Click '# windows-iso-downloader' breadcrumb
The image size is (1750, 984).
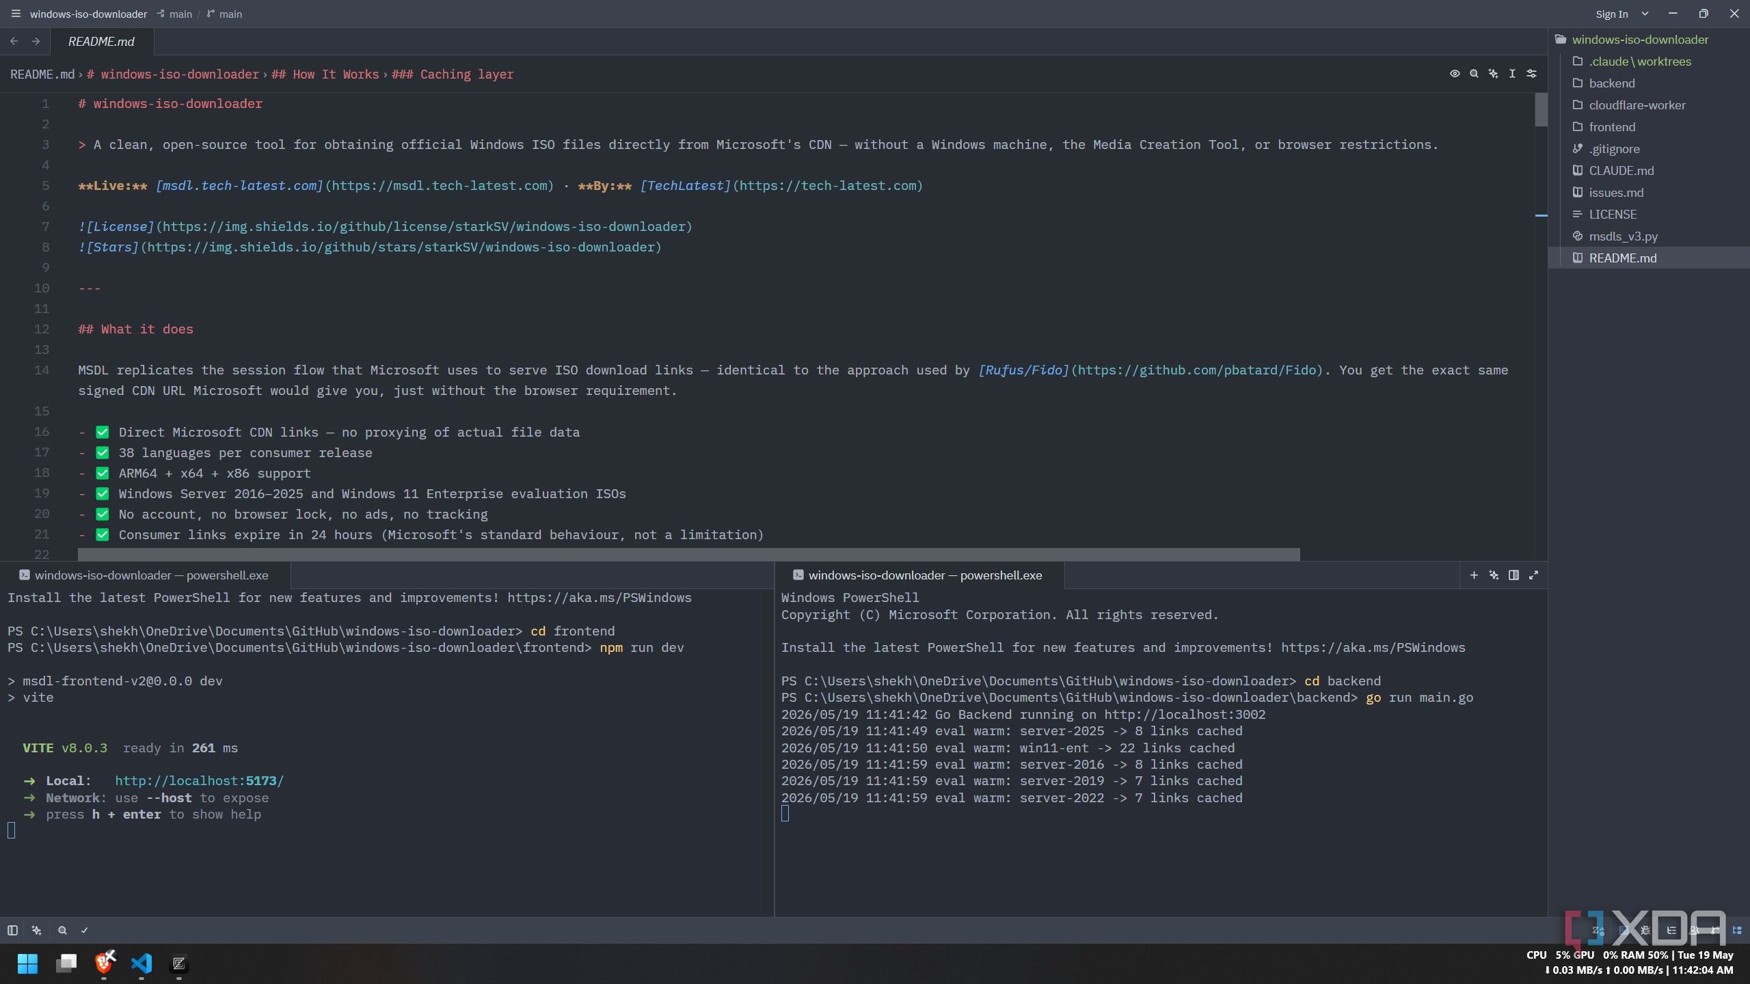coord(173,74)
